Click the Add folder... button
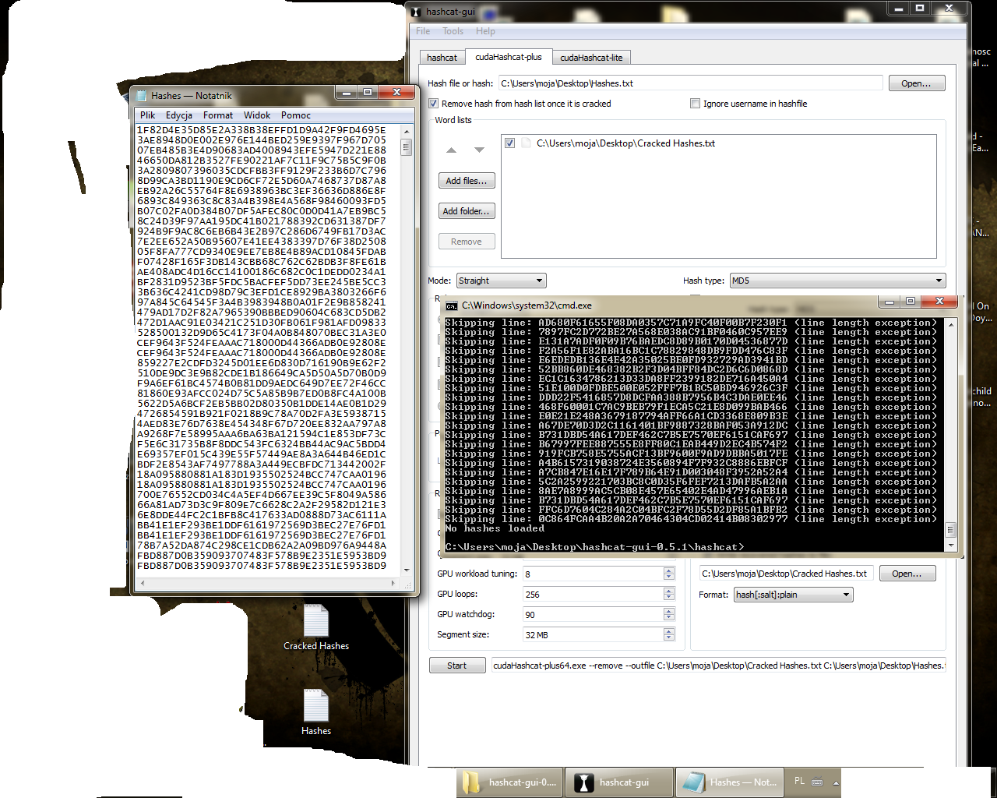Viewport: 997px width, 798px height. [x=467, y=211]
